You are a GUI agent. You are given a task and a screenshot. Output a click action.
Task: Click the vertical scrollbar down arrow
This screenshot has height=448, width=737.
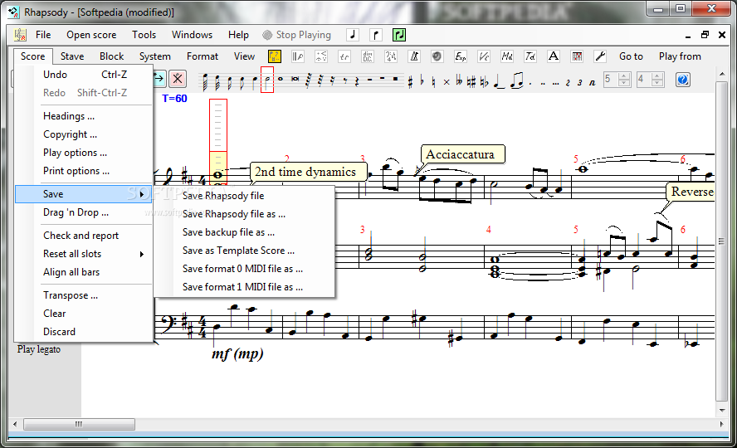(722, 411)
